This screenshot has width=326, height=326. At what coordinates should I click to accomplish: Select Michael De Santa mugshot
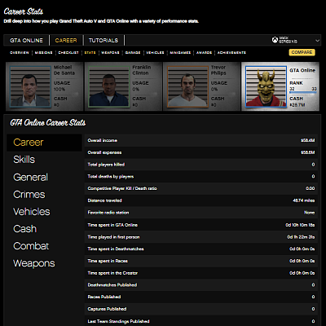(30, 86)
